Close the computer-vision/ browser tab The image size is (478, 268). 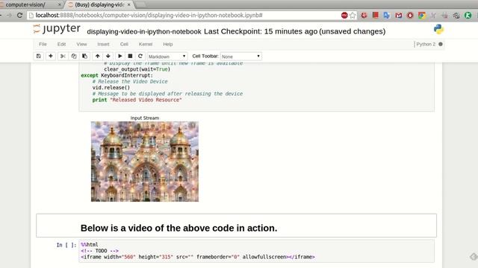(x=60, y=5)
